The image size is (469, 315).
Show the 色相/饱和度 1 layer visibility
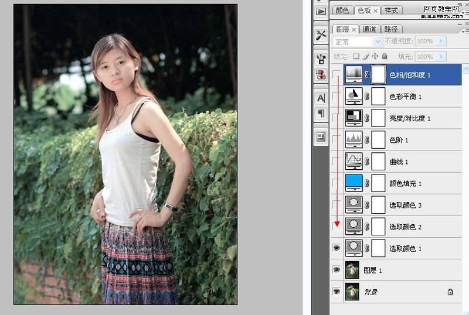pos(337,74)
